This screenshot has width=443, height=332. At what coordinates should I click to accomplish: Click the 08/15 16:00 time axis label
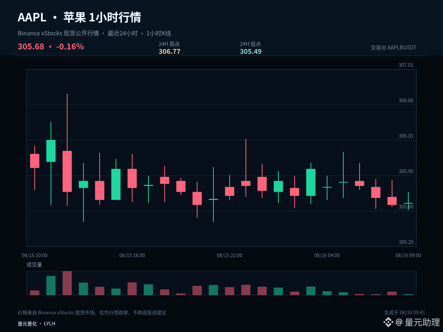132,255
